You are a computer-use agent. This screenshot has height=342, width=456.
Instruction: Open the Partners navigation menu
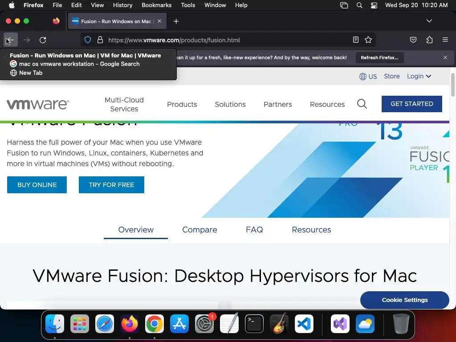278,104
